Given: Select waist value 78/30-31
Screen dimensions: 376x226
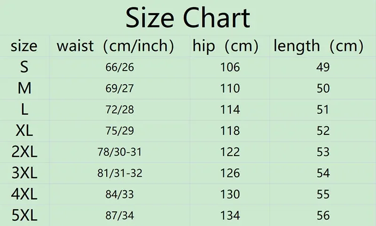Looking at the screenshot, I should [120, 152].
